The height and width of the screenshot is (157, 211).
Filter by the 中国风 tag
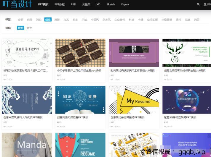click(95, 20)
